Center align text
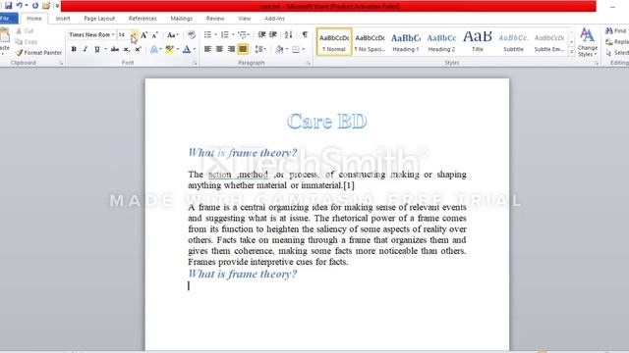This screenshot has width=629, height=353. [x=219, y=49]
